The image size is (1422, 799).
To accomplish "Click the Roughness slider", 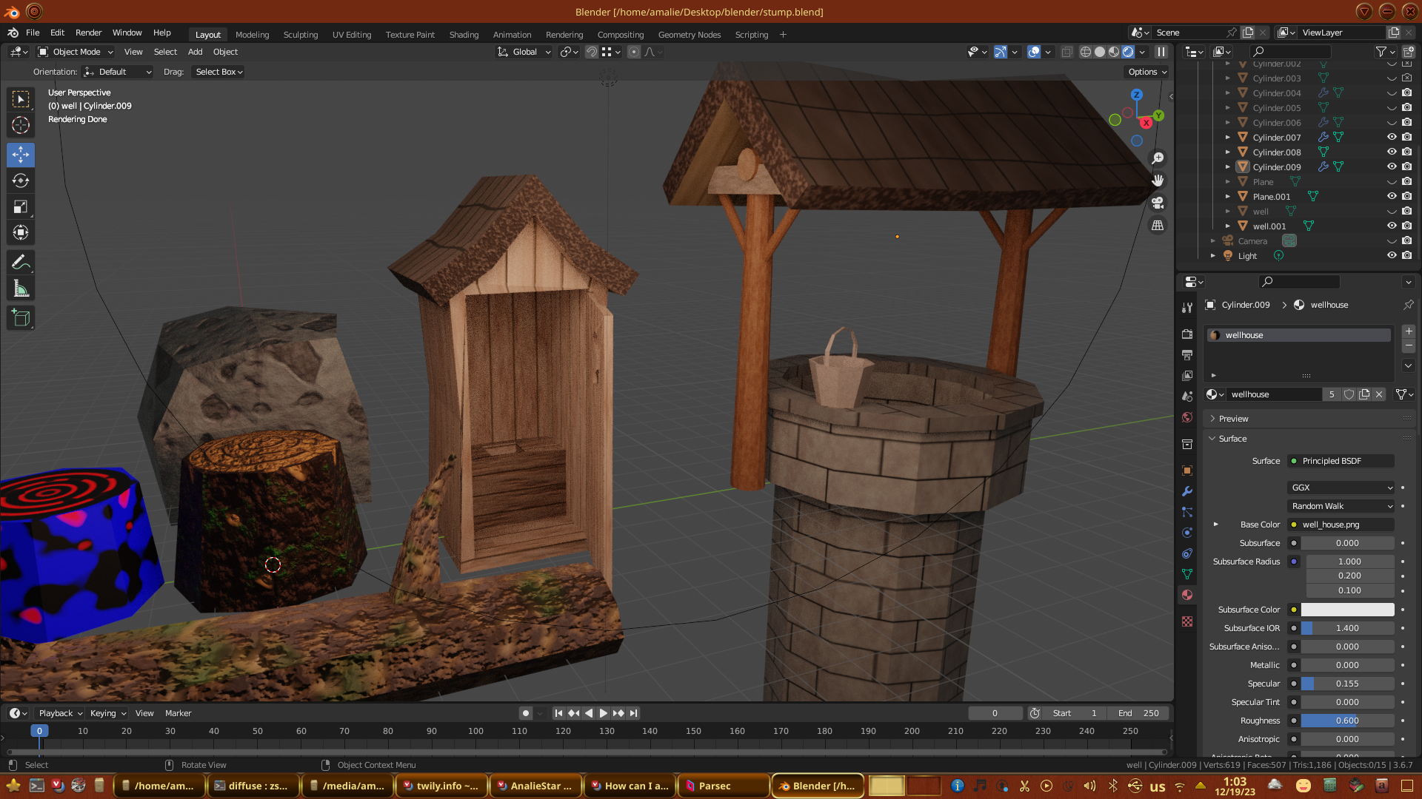I will [x=1347, y=721].
